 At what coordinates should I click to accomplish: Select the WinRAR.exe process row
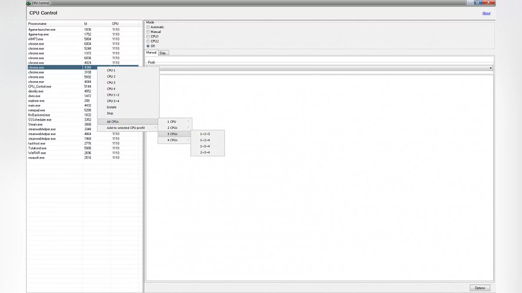tap(37, 153)
